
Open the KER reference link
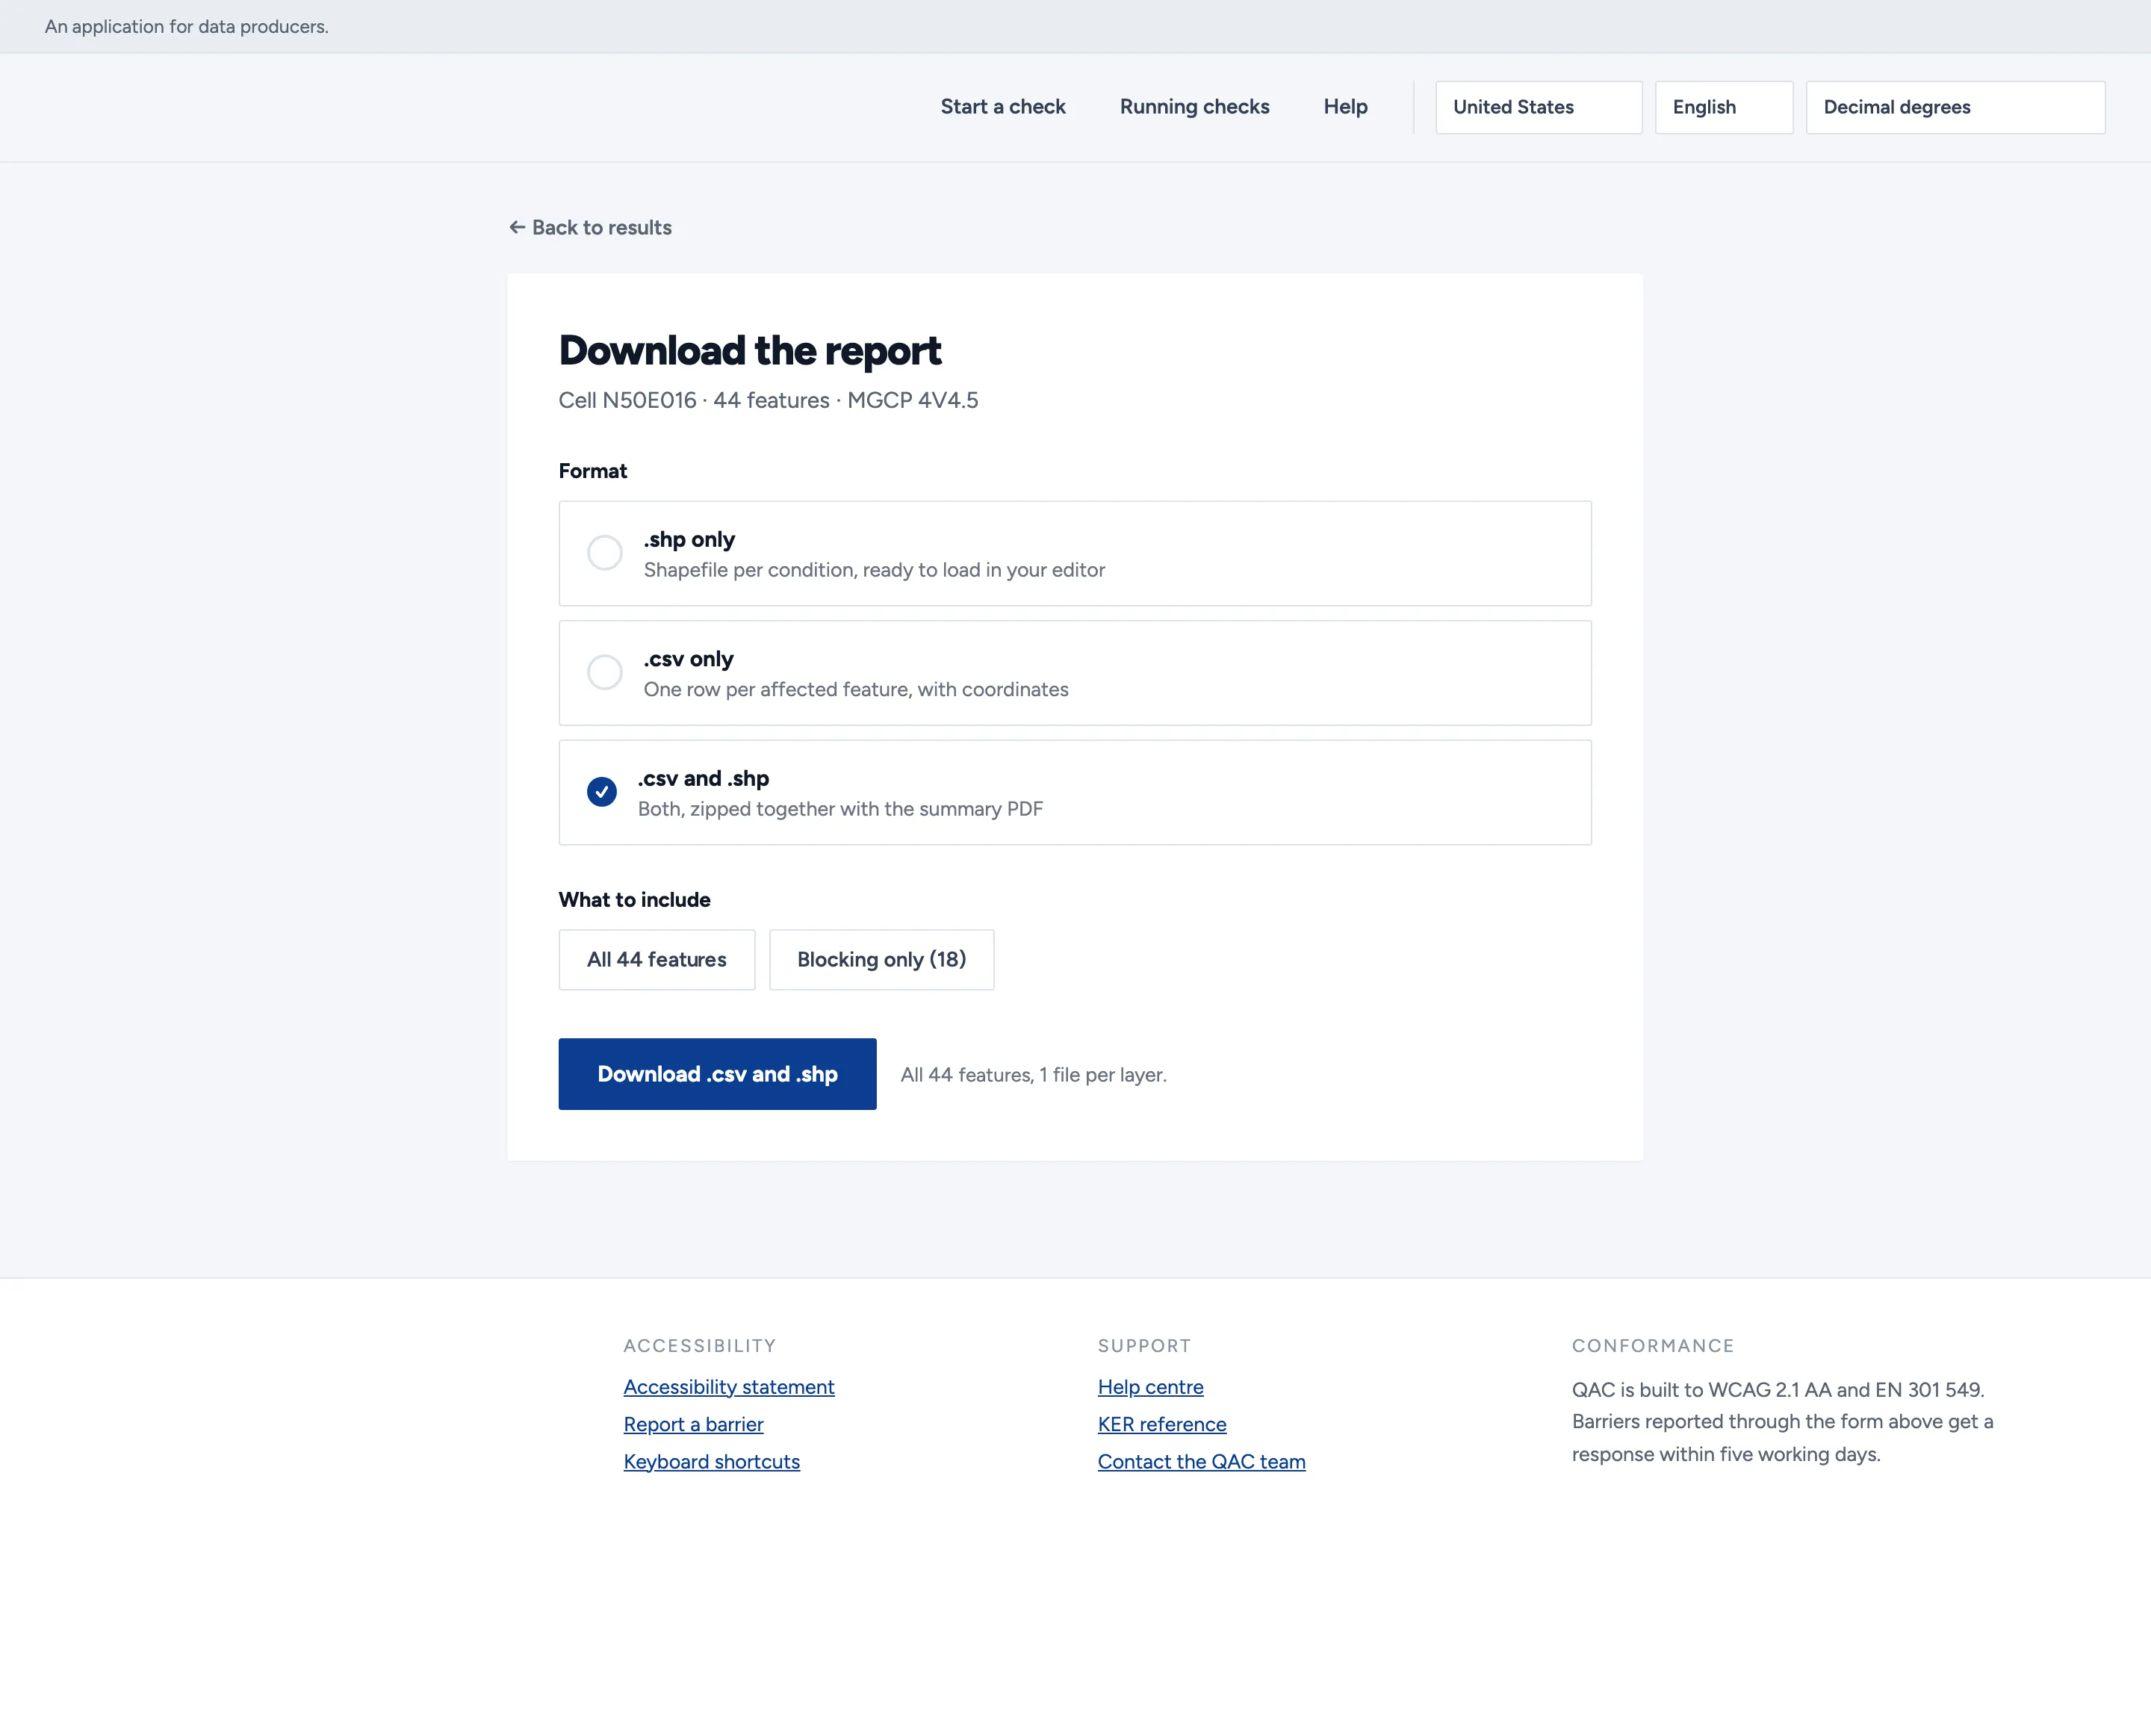1161,1424
